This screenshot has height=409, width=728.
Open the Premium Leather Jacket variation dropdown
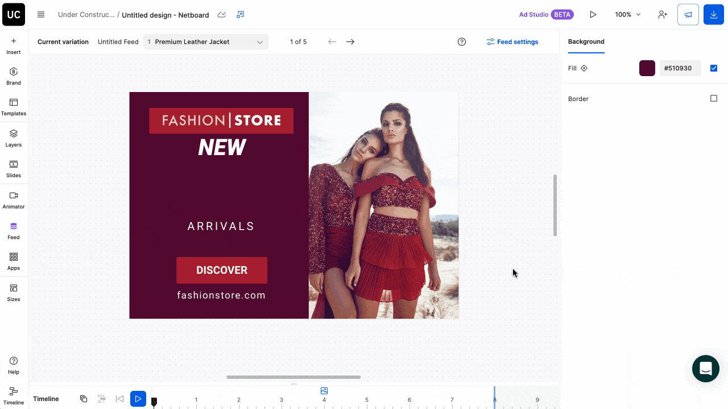206,41
